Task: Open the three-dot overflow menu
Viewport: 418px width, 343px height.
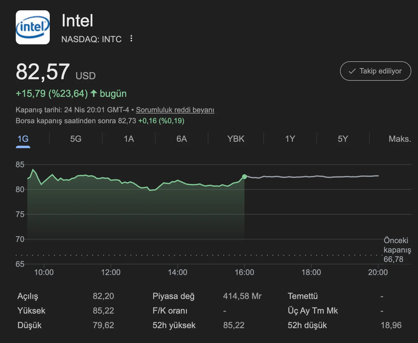Action: click(131, 39)
